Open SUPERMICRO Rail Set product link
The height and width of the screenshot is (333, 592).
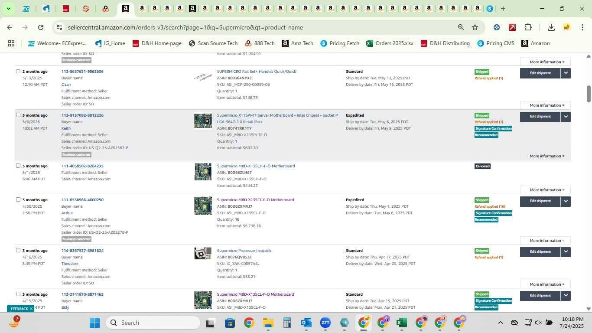(257, 72)
